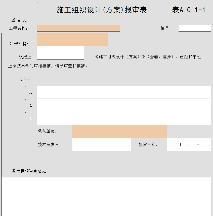The width and height of the screenshot is (213, 216).
Task: Select the cell 监 A-01
Action: (x=19, y=20)
